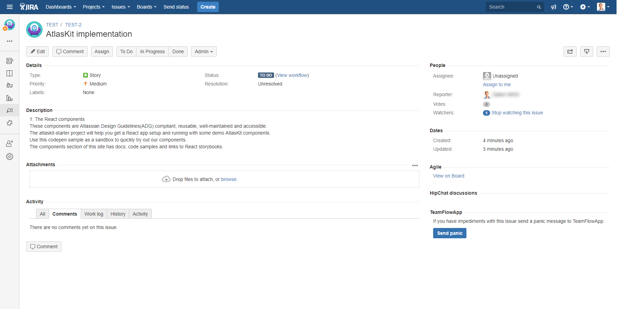Screen dimensions: 632x309
Task: Switch to the All activity tab
Action: click(x=43, y=214)
